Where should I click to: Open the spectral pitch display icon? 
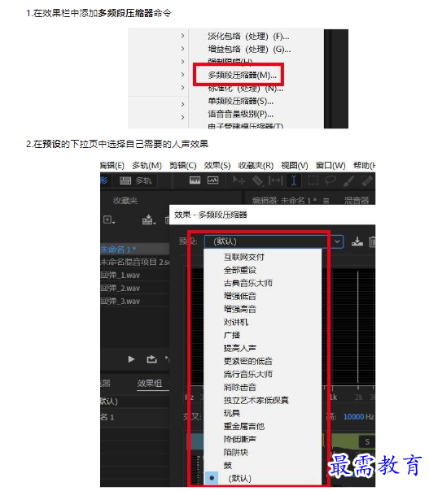pos(213,180)
